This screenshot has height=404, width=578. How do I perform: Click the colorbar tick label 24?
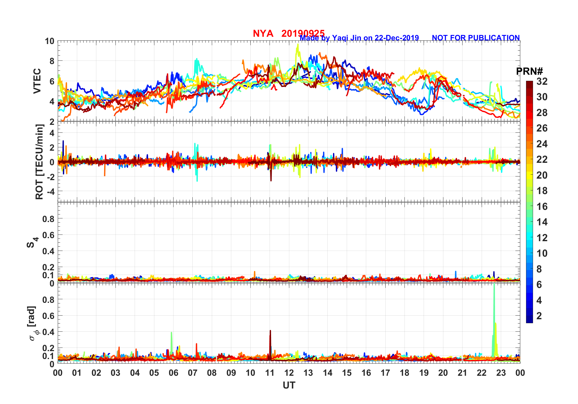click(542, 144)
